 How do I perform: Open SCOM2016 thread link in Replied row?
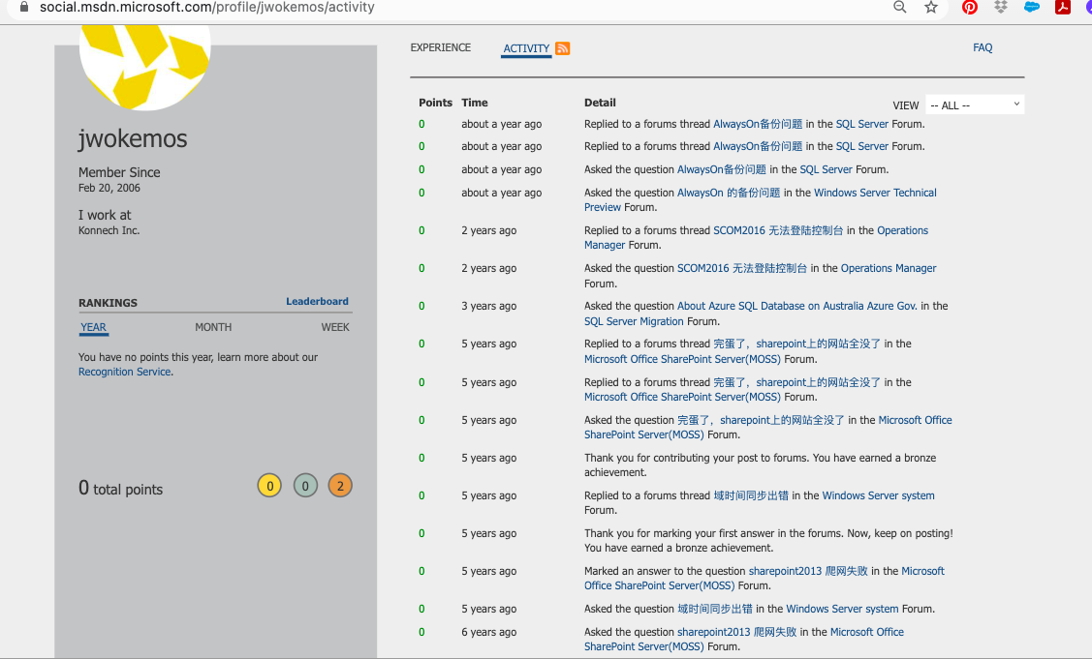(778, 230)
